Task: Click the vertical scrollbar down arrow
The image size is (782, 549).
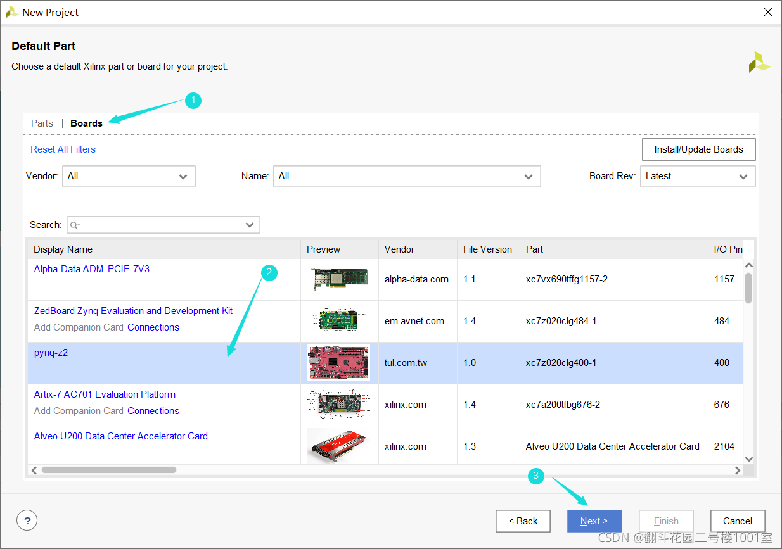Action: pos(748,459)
